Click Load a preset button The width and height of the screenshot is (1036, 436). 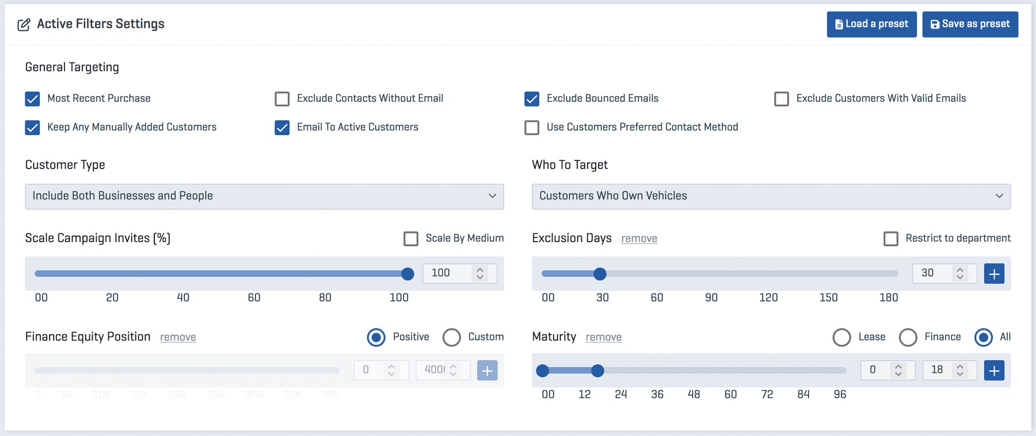872,24
